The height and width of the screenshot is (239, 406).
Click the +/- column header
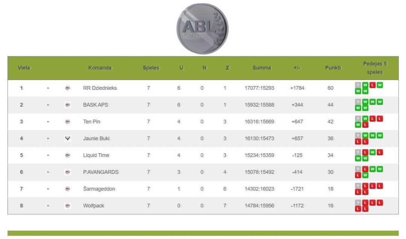[297, 68]
